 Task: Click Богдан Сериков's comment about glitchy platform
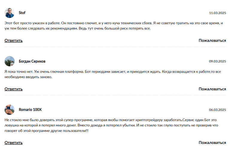(x=114, y=72)
